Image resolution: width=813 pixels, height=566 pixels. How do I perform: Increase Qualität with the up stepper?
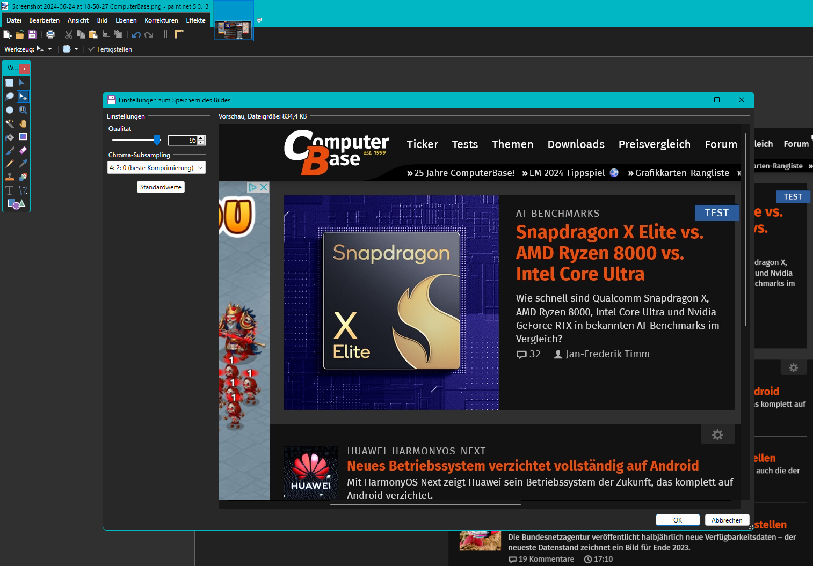201,138
